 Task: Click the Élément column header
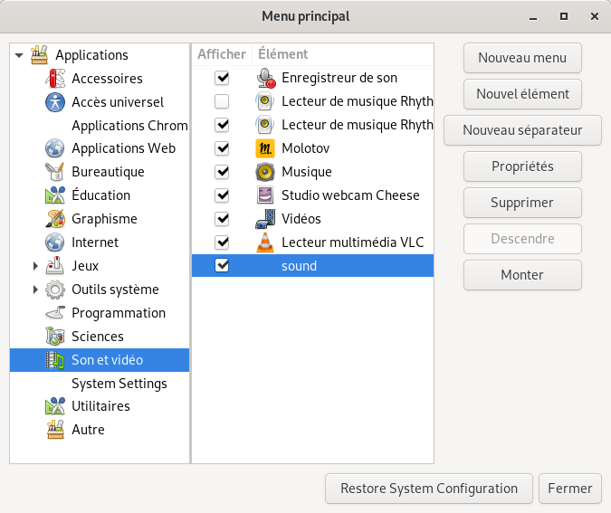click(283, 54)
